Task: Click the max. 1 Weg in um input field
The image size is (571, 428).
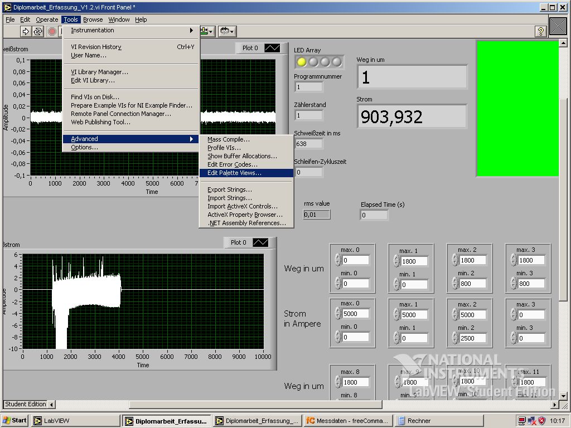Action: tap(415, 261)
